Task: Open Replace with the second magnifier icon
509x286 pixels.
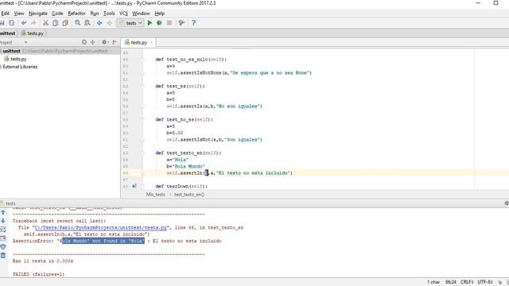Action: (x=87, y=23)
